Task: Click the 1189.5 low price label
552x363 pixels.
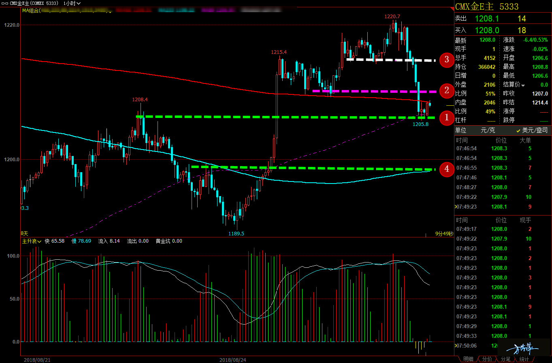Action: point(236,234)
